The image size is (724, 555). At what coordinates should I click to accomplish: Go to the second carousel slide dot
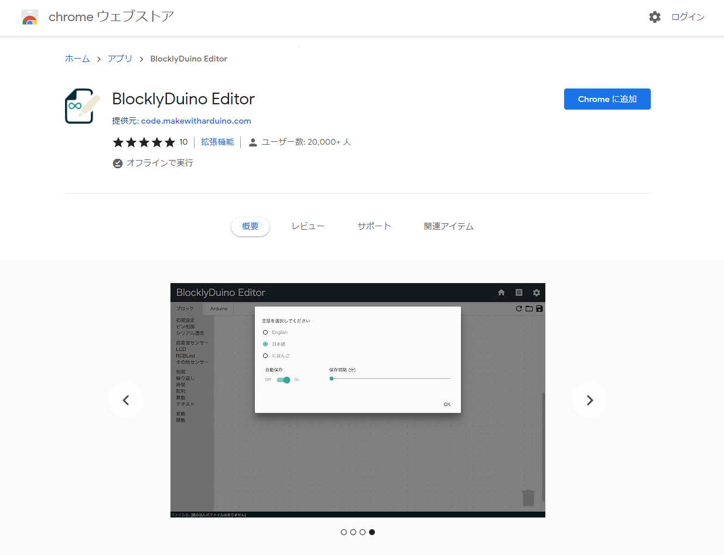[x=353, y=532]
